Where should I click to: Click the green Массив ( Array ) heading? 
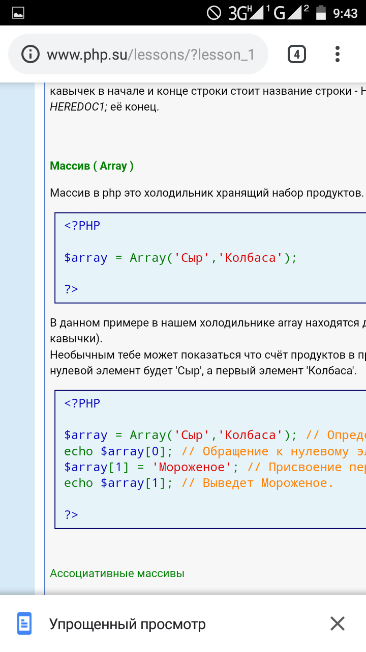[x=91, y=166]
